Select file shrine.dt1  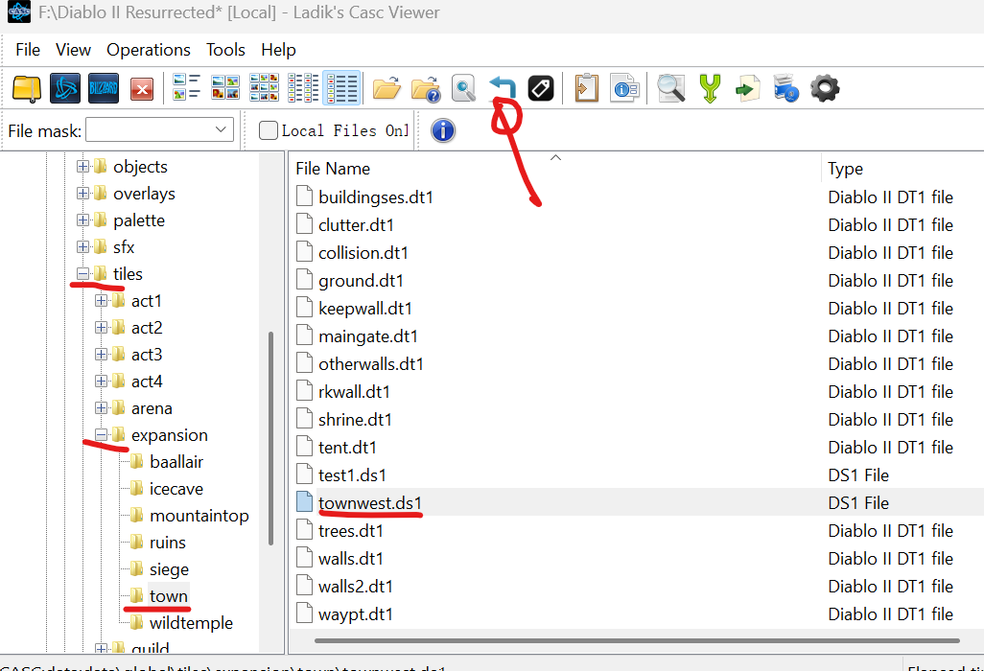(x=355, y=420)
